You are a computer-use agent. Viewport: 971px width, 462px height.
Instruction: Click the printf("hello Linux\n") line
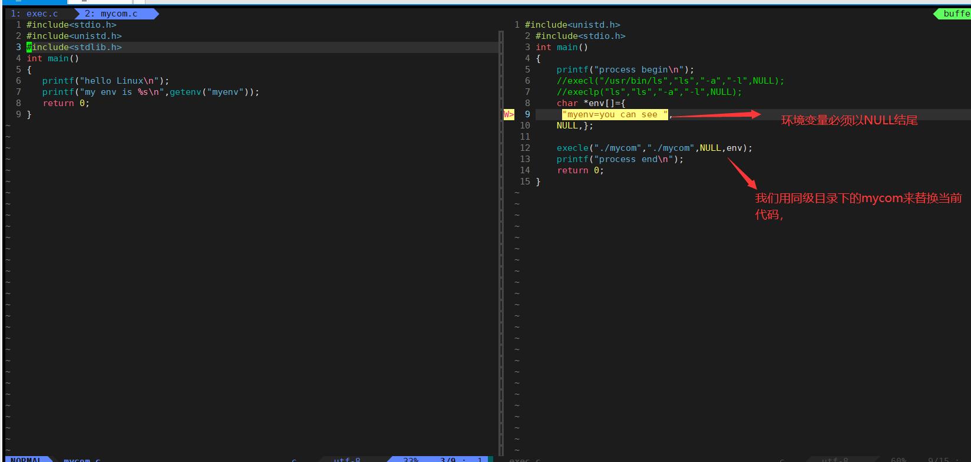[105, 81]
